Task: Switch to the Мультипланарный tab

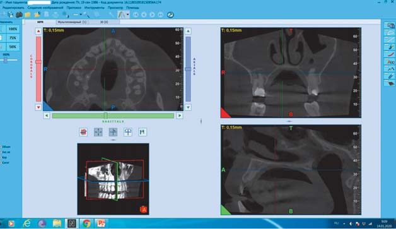Action: (x=72, y=22)
